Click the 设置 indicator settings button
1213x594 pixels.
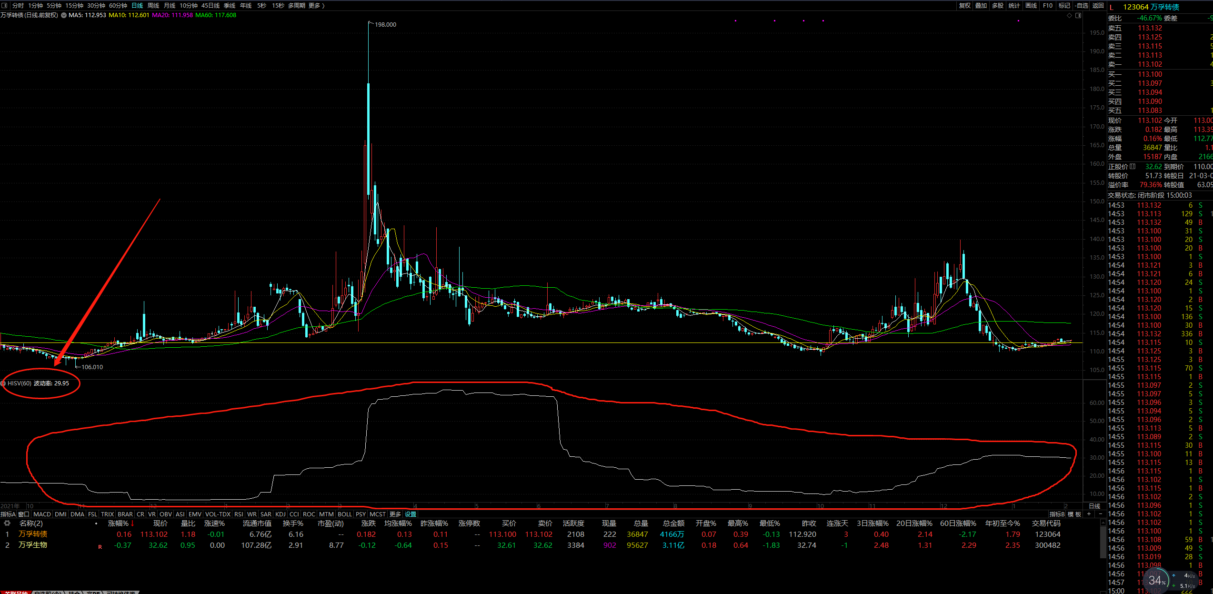tap(411, 514)
